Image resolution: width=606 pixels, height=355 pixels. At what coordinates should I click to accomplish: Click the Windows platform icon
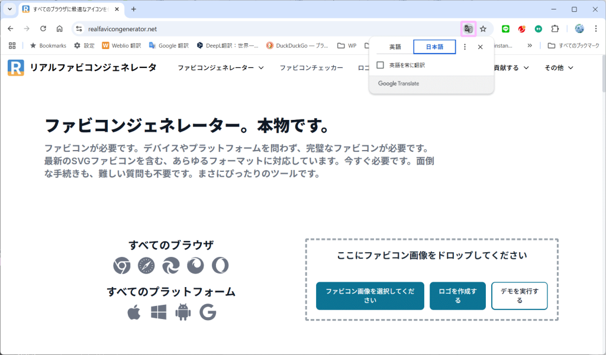point(159,312)
